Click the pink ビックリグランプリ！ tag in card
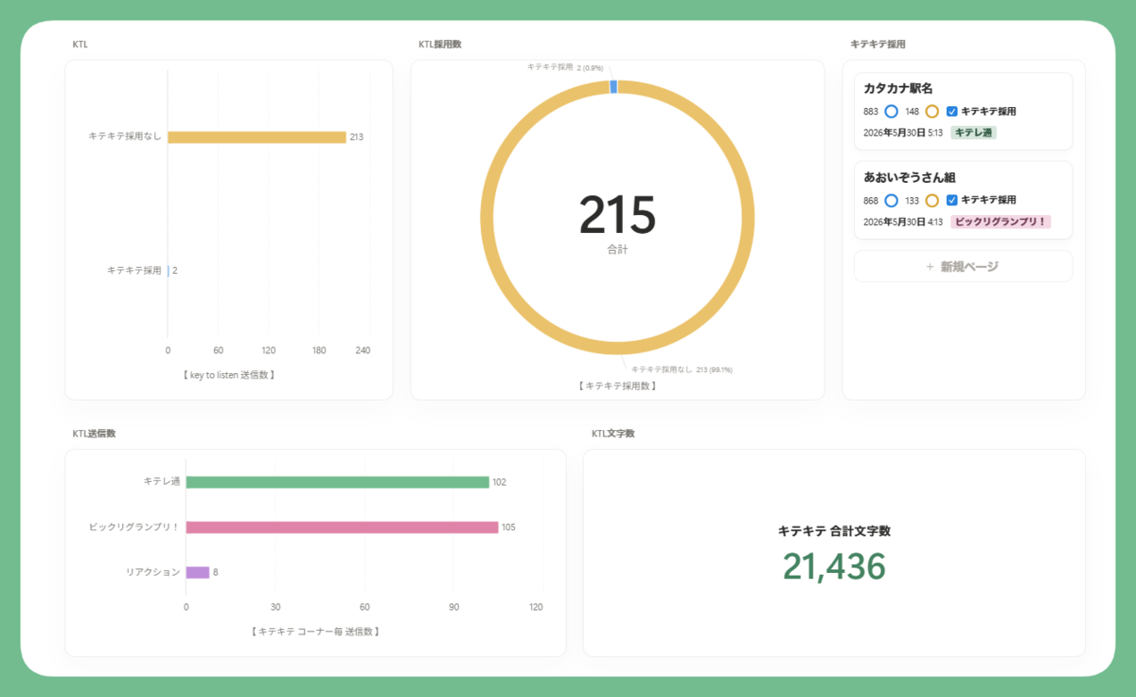The width and height of the screenshot is (1136, 697). (1000, 222)
